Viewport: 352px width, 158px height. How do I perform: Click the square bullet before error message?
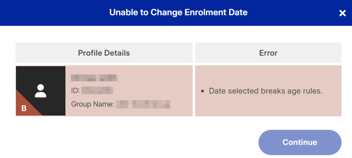point(202,91)
